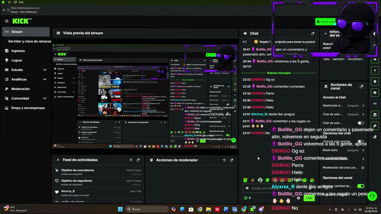This screenshot has width=381, height=214.
Task: Show hidden system tray icons
Action: tap(330, 210)
